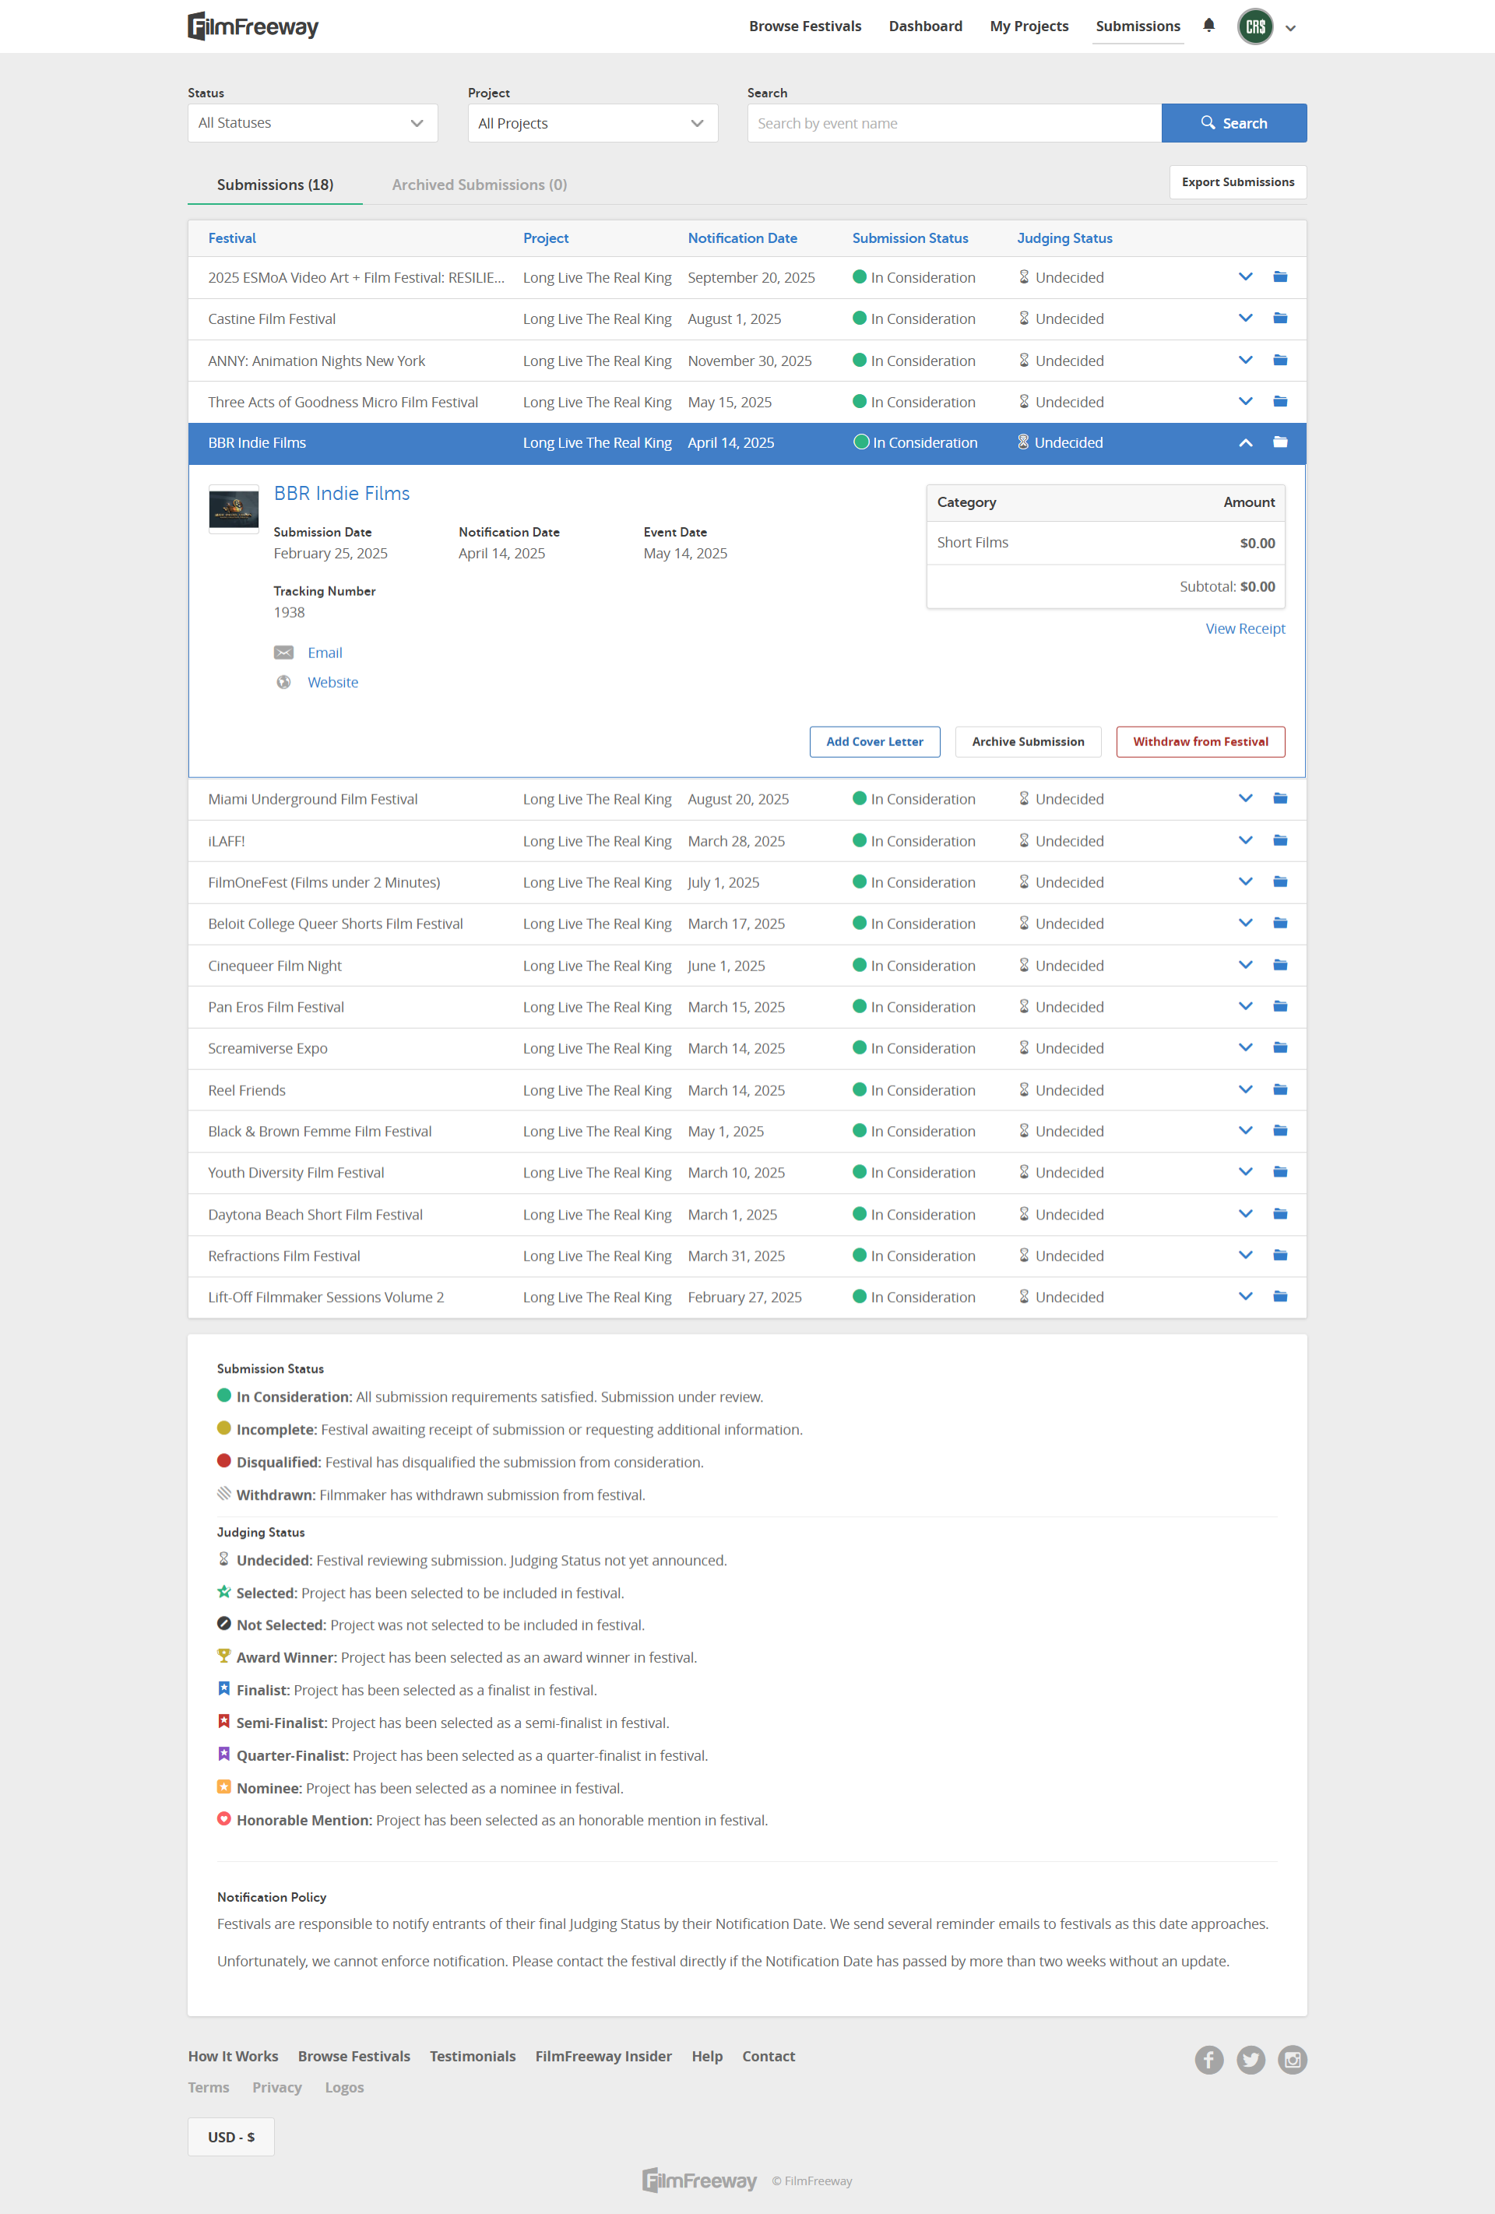Click the CRS profile avatar
This screenshot has height=2214, width=1495.
(x=1255, y=26)
